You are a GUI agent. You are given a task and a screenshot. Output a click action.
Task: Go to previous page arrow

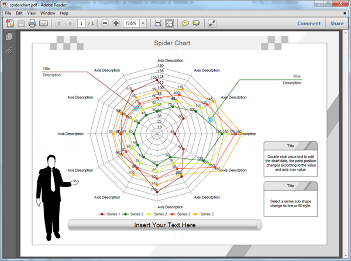click(59, 23)
